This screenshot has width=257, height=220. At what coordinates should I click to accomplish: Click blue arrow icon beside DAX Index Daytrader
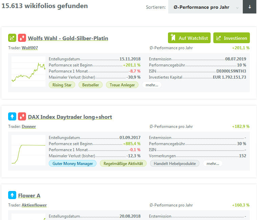[12, 117]
